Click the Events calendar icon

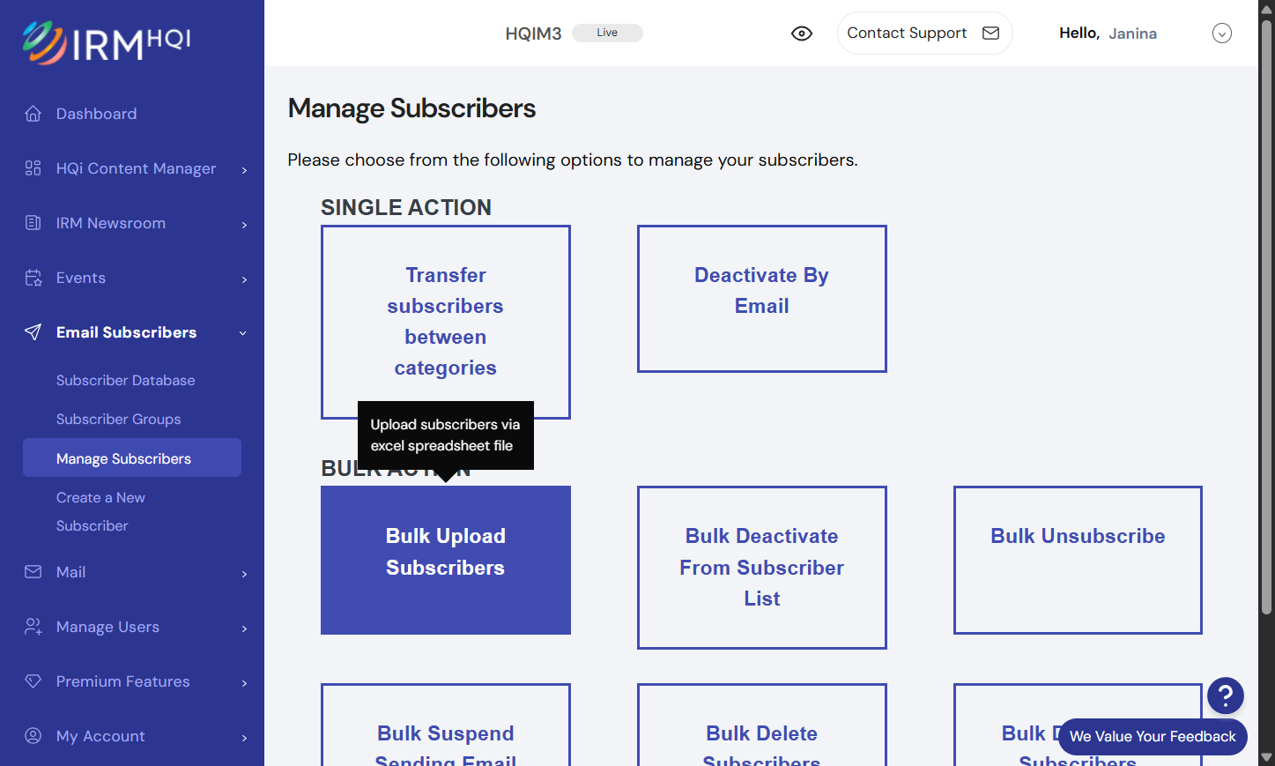33,278
